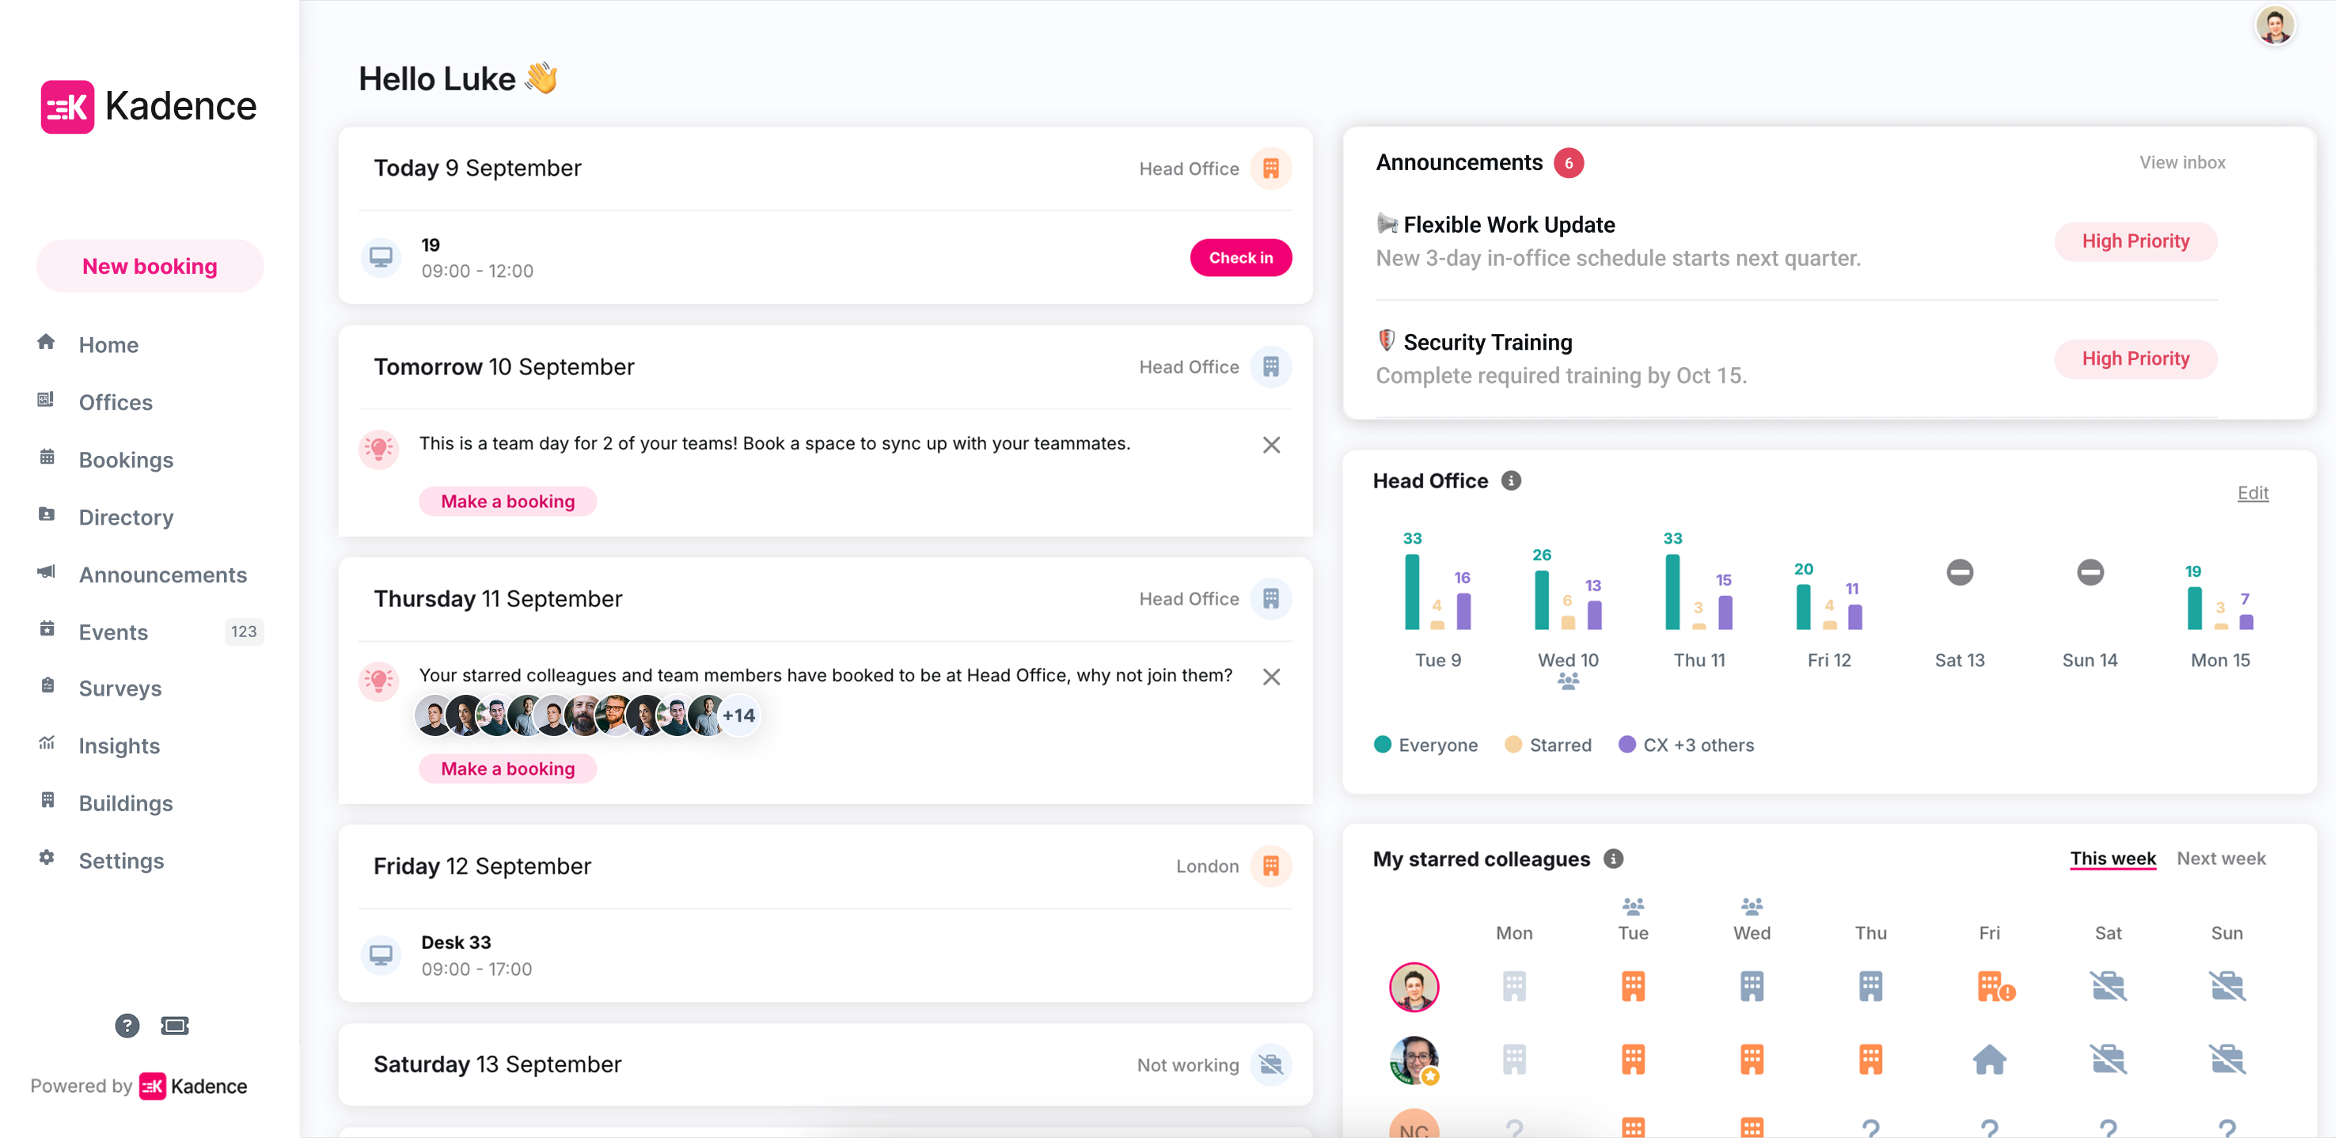The image size is (2338, 1138).
Task: Click the help question mark icon
Action: pos(127,1026)
